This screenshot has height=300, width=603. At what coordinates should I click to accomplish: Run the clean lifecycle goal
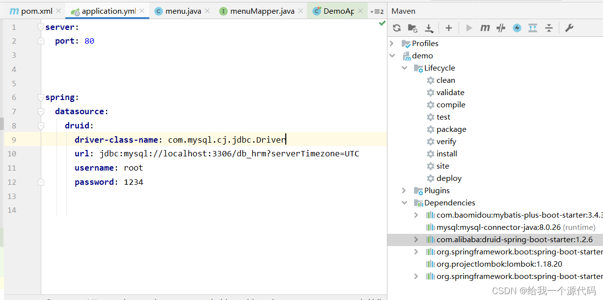coord(446,80)
